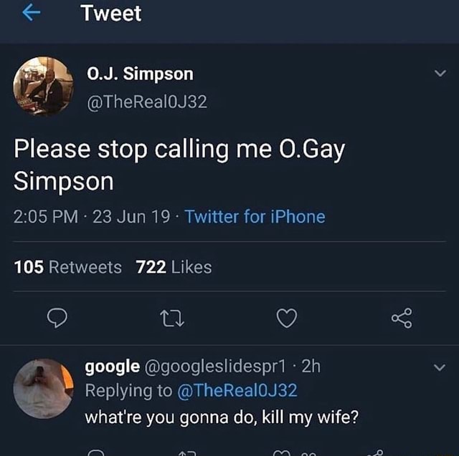The height and width of the screenshot is (456, 459).
Task: Open the Twitter for iPhone link
Action: tap(255, 217)
